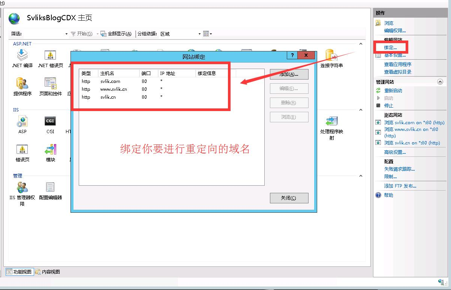Image resolution: width=451 pixels, height=290 pixels.
Task: Open 浏览 svlik.cn on *:80 link
Action: point(412,143)
